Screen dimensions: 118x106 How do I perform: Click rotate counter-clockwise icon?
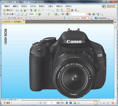(58, 10)
